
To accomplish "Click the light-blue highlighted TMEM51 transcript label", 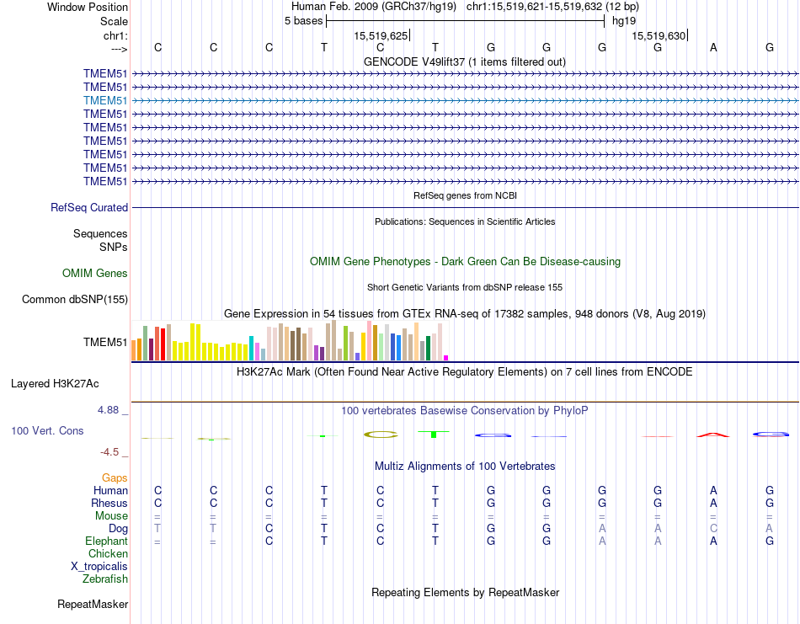I will tap(105, 100).
